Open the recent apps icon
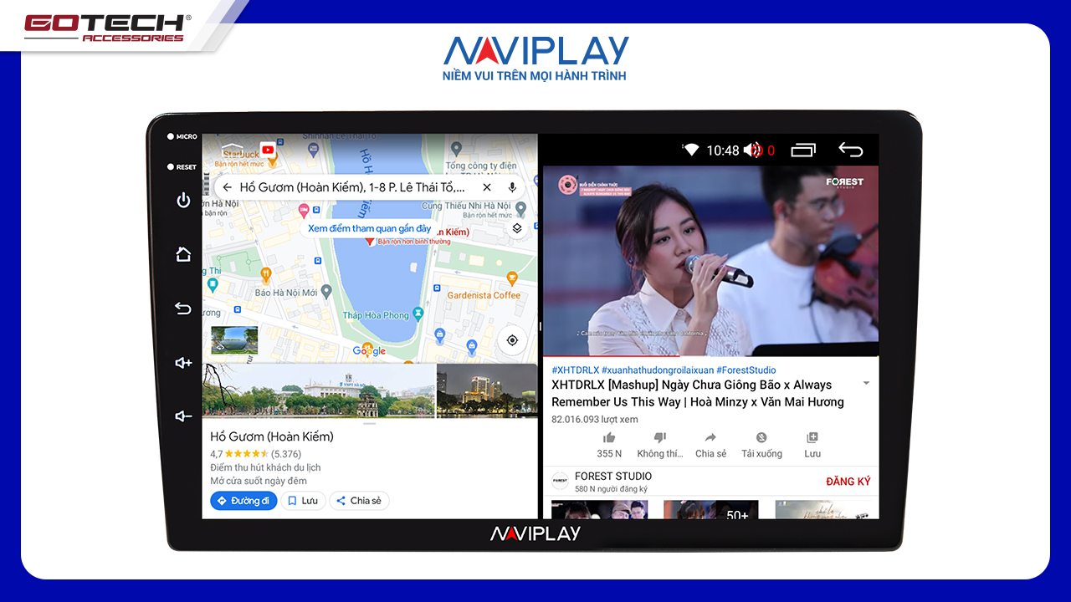The height and width of the screenshot is (602, 1071). click(803, 150)
